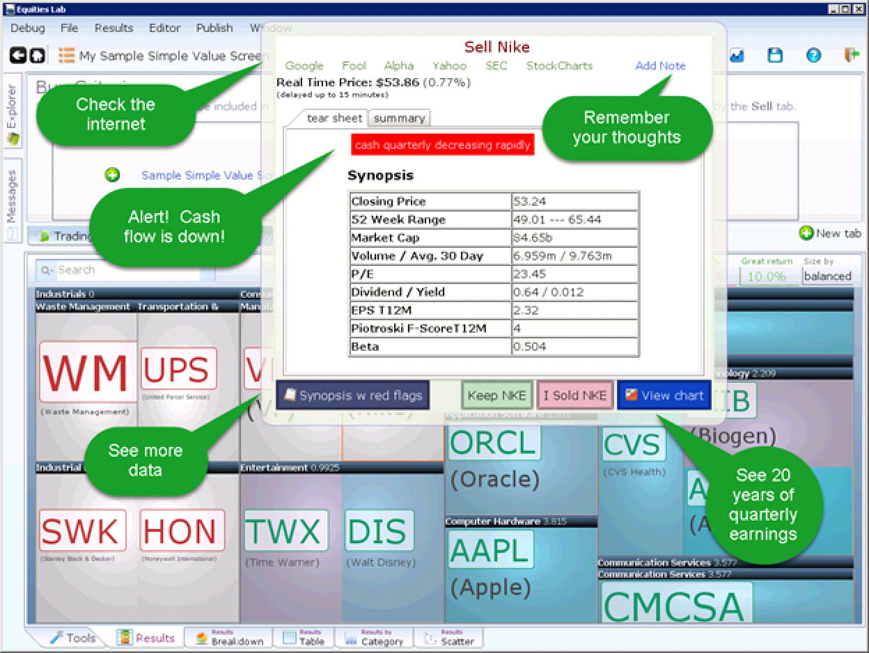Switch to the Tools bottom tab
869x653 pixels.
coord(73,637)
